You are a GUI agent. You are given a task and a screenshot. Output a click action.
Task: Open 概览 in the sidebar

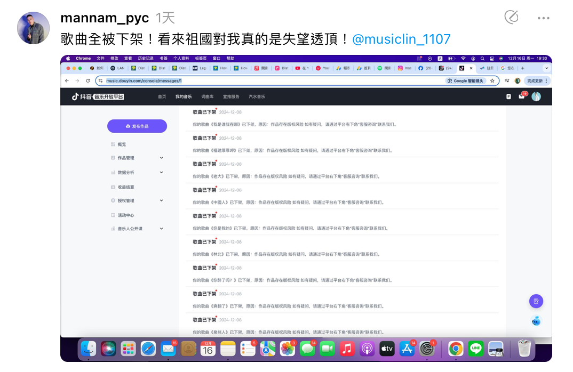tap(122, 144)
